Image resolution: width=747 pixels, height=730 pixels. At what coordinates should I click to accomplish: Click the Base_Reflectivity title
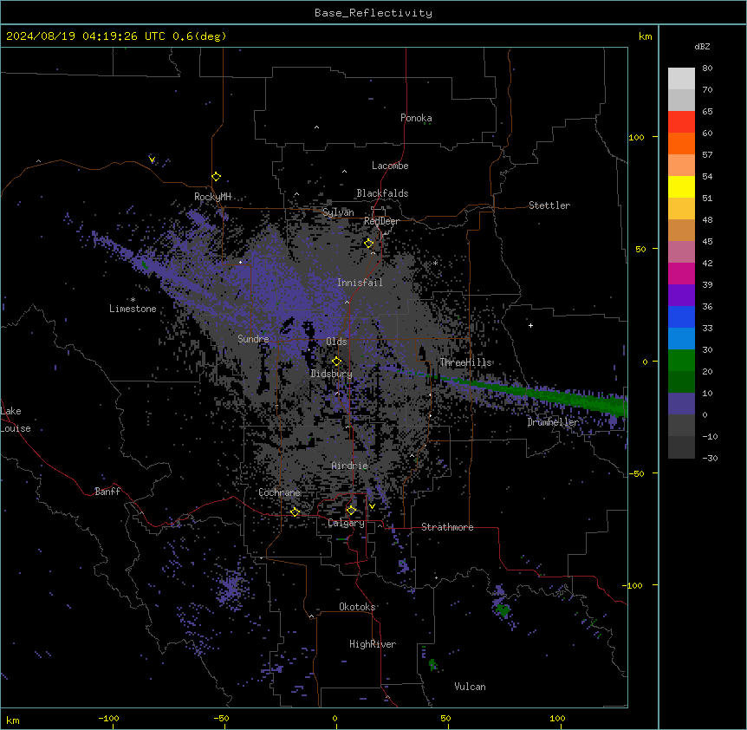(x=373, y=13)
